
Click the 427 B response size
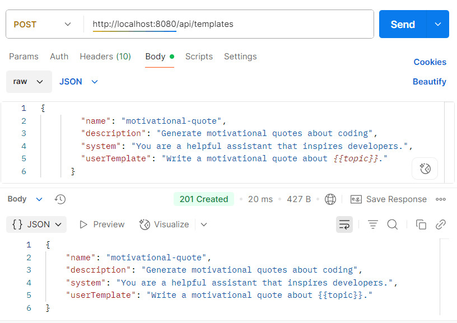coord(299,199)
